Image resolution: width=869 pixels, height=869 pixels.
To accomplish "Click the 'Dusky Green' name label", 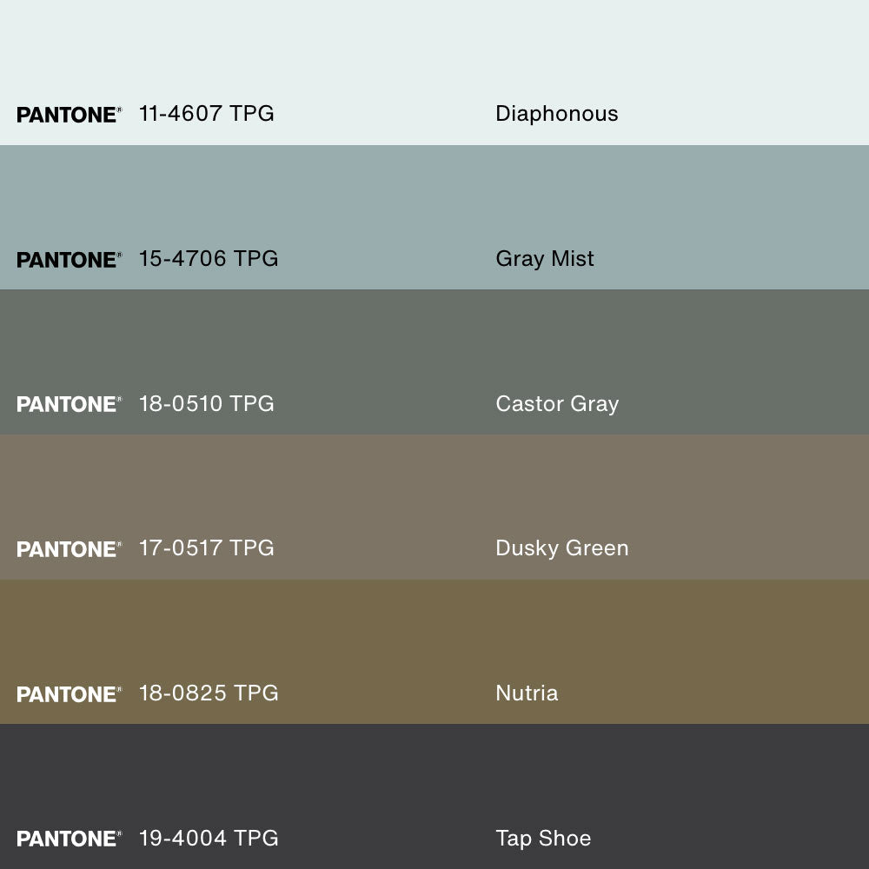I will click(x=561, y=548).
